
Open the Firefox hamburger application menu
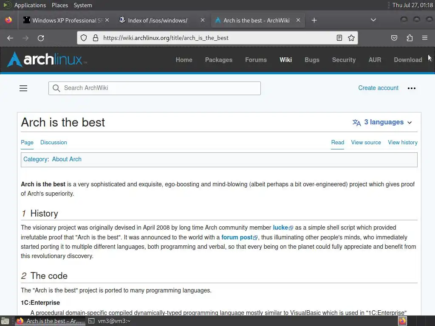[x=425, y=38]
